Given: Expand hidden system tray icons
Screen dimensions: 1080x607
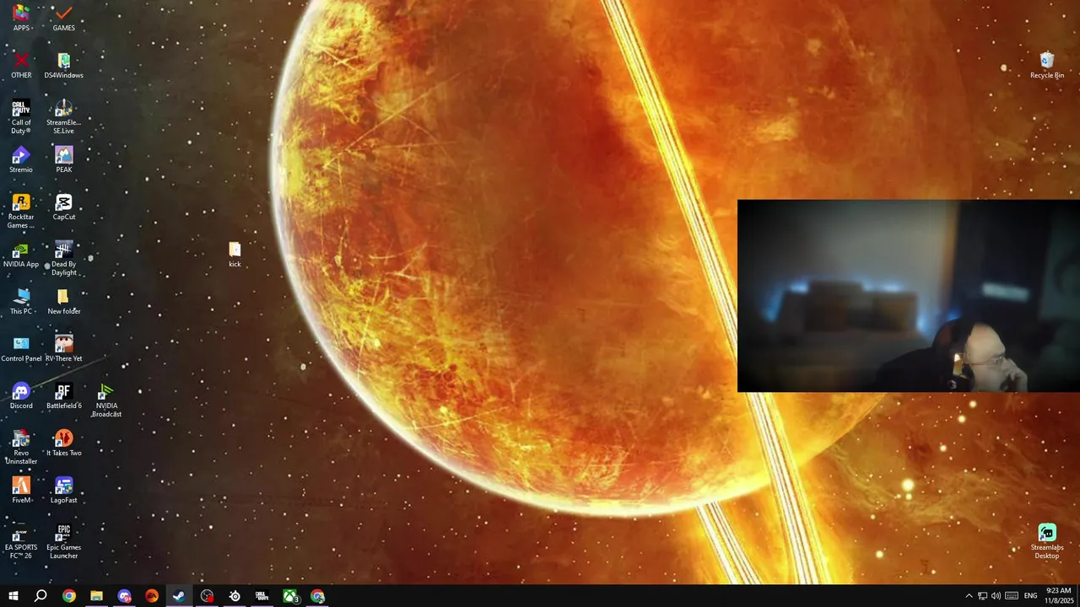Looking at the screenshot, I should pyautogui.click(x=969, y=596).
